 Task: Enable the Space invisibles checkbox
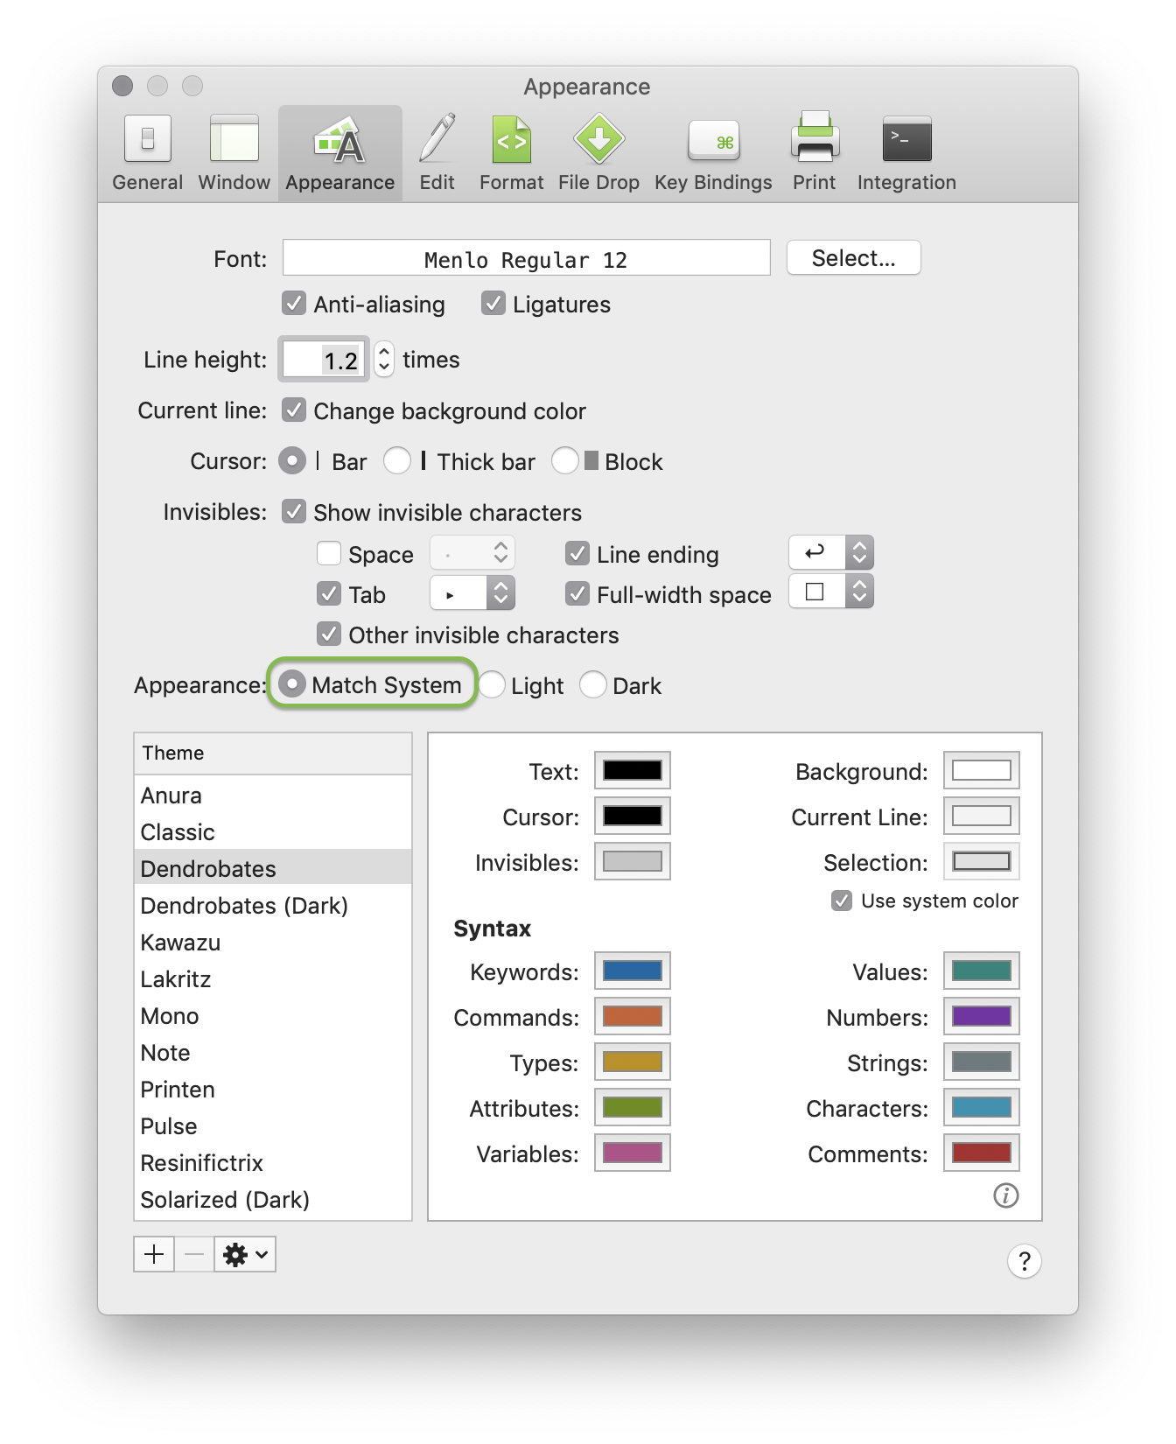[329, 554]
